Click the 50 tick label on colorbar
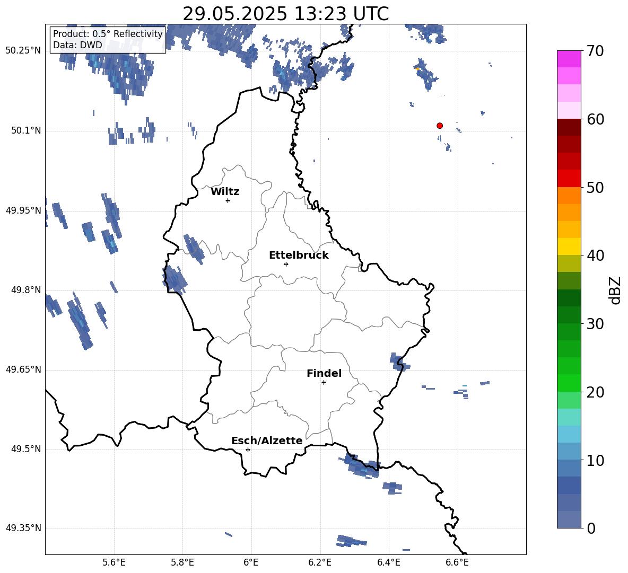This screenshot has width=628, height=573. 595,188
